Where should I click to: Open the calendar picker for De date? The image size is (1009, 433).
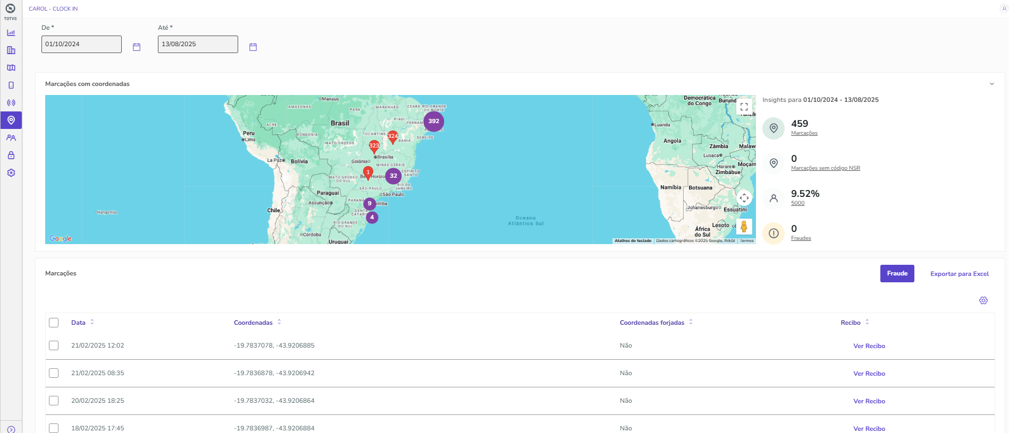pos(137,47)
